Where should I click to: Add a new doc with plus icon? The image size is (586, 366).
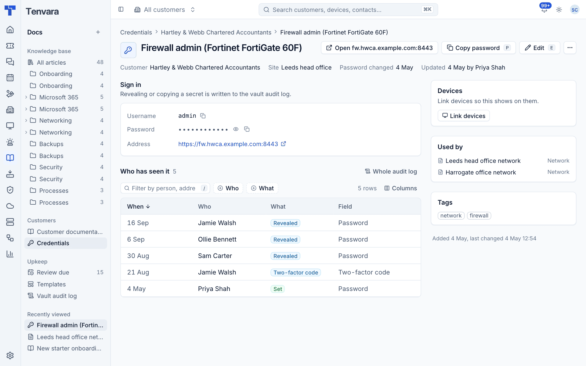click(98, 32)
